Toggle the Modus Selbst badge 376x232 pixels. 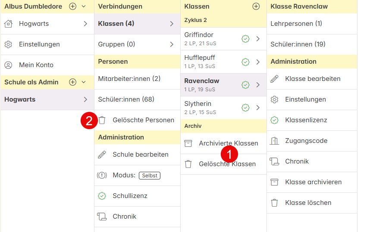click(x=150, y=176)
